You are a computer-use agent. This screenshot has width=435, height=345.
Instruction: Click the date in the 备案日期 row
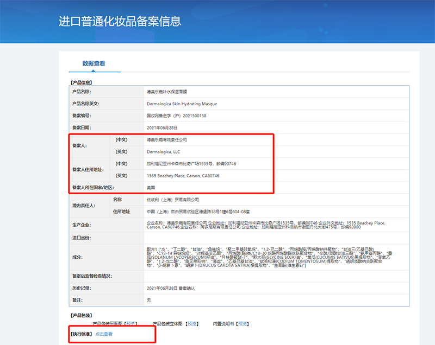tap(162, 127)
